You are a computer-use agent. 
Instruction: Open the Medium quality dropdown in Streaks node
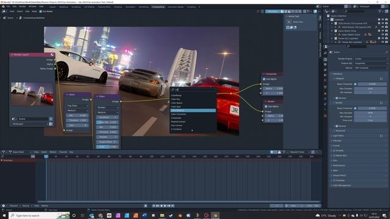point(107,112)
